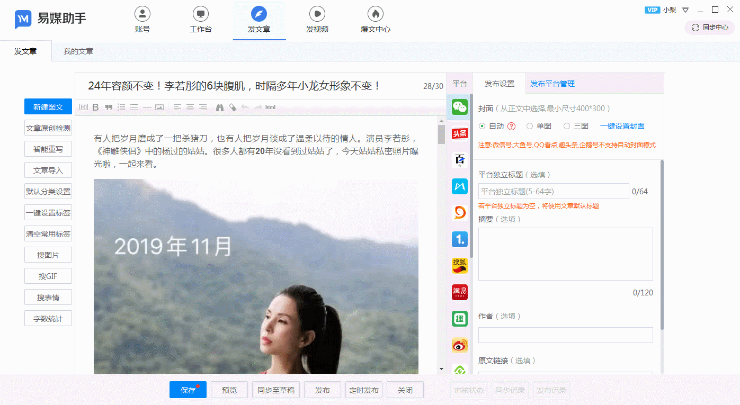740x405 pixels.
Task: Open the 搜GIF tool
Action: 48,276
